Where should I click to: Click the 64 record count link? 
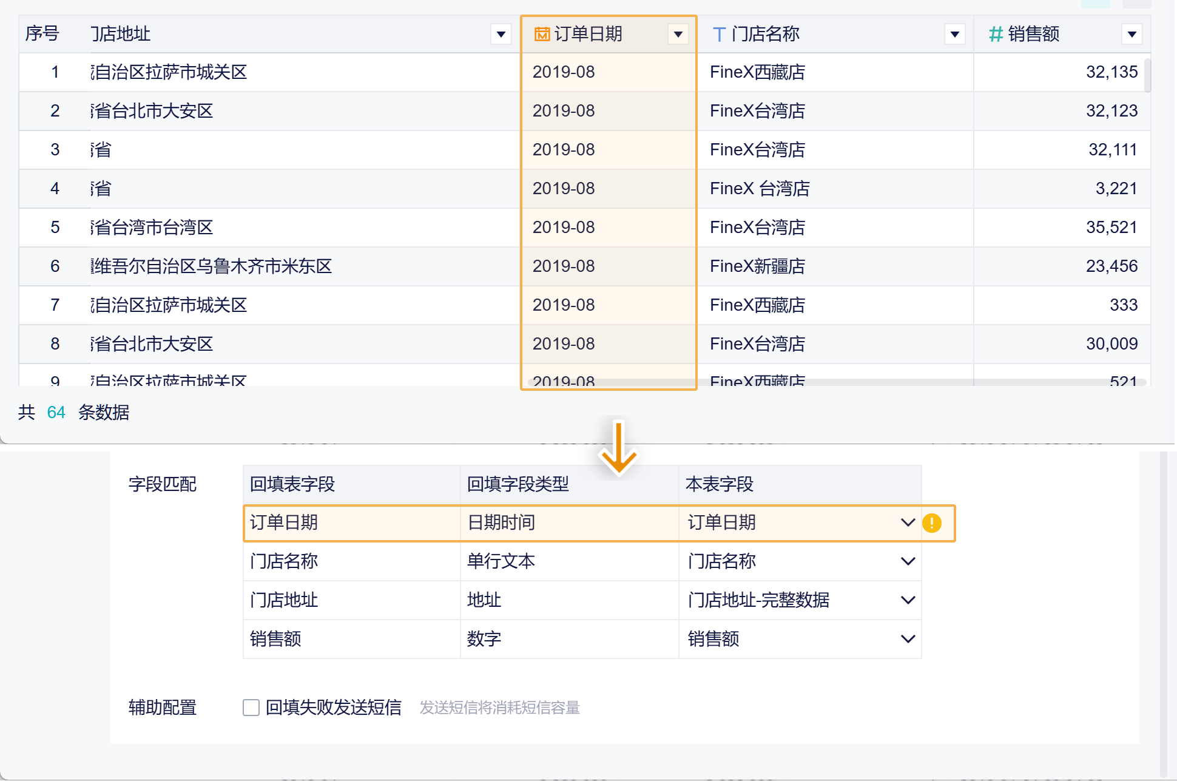[56, 413]
